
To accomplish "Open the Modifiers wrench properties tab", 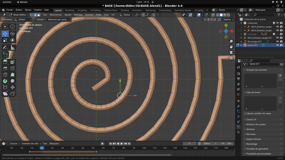I will [239, 106].
